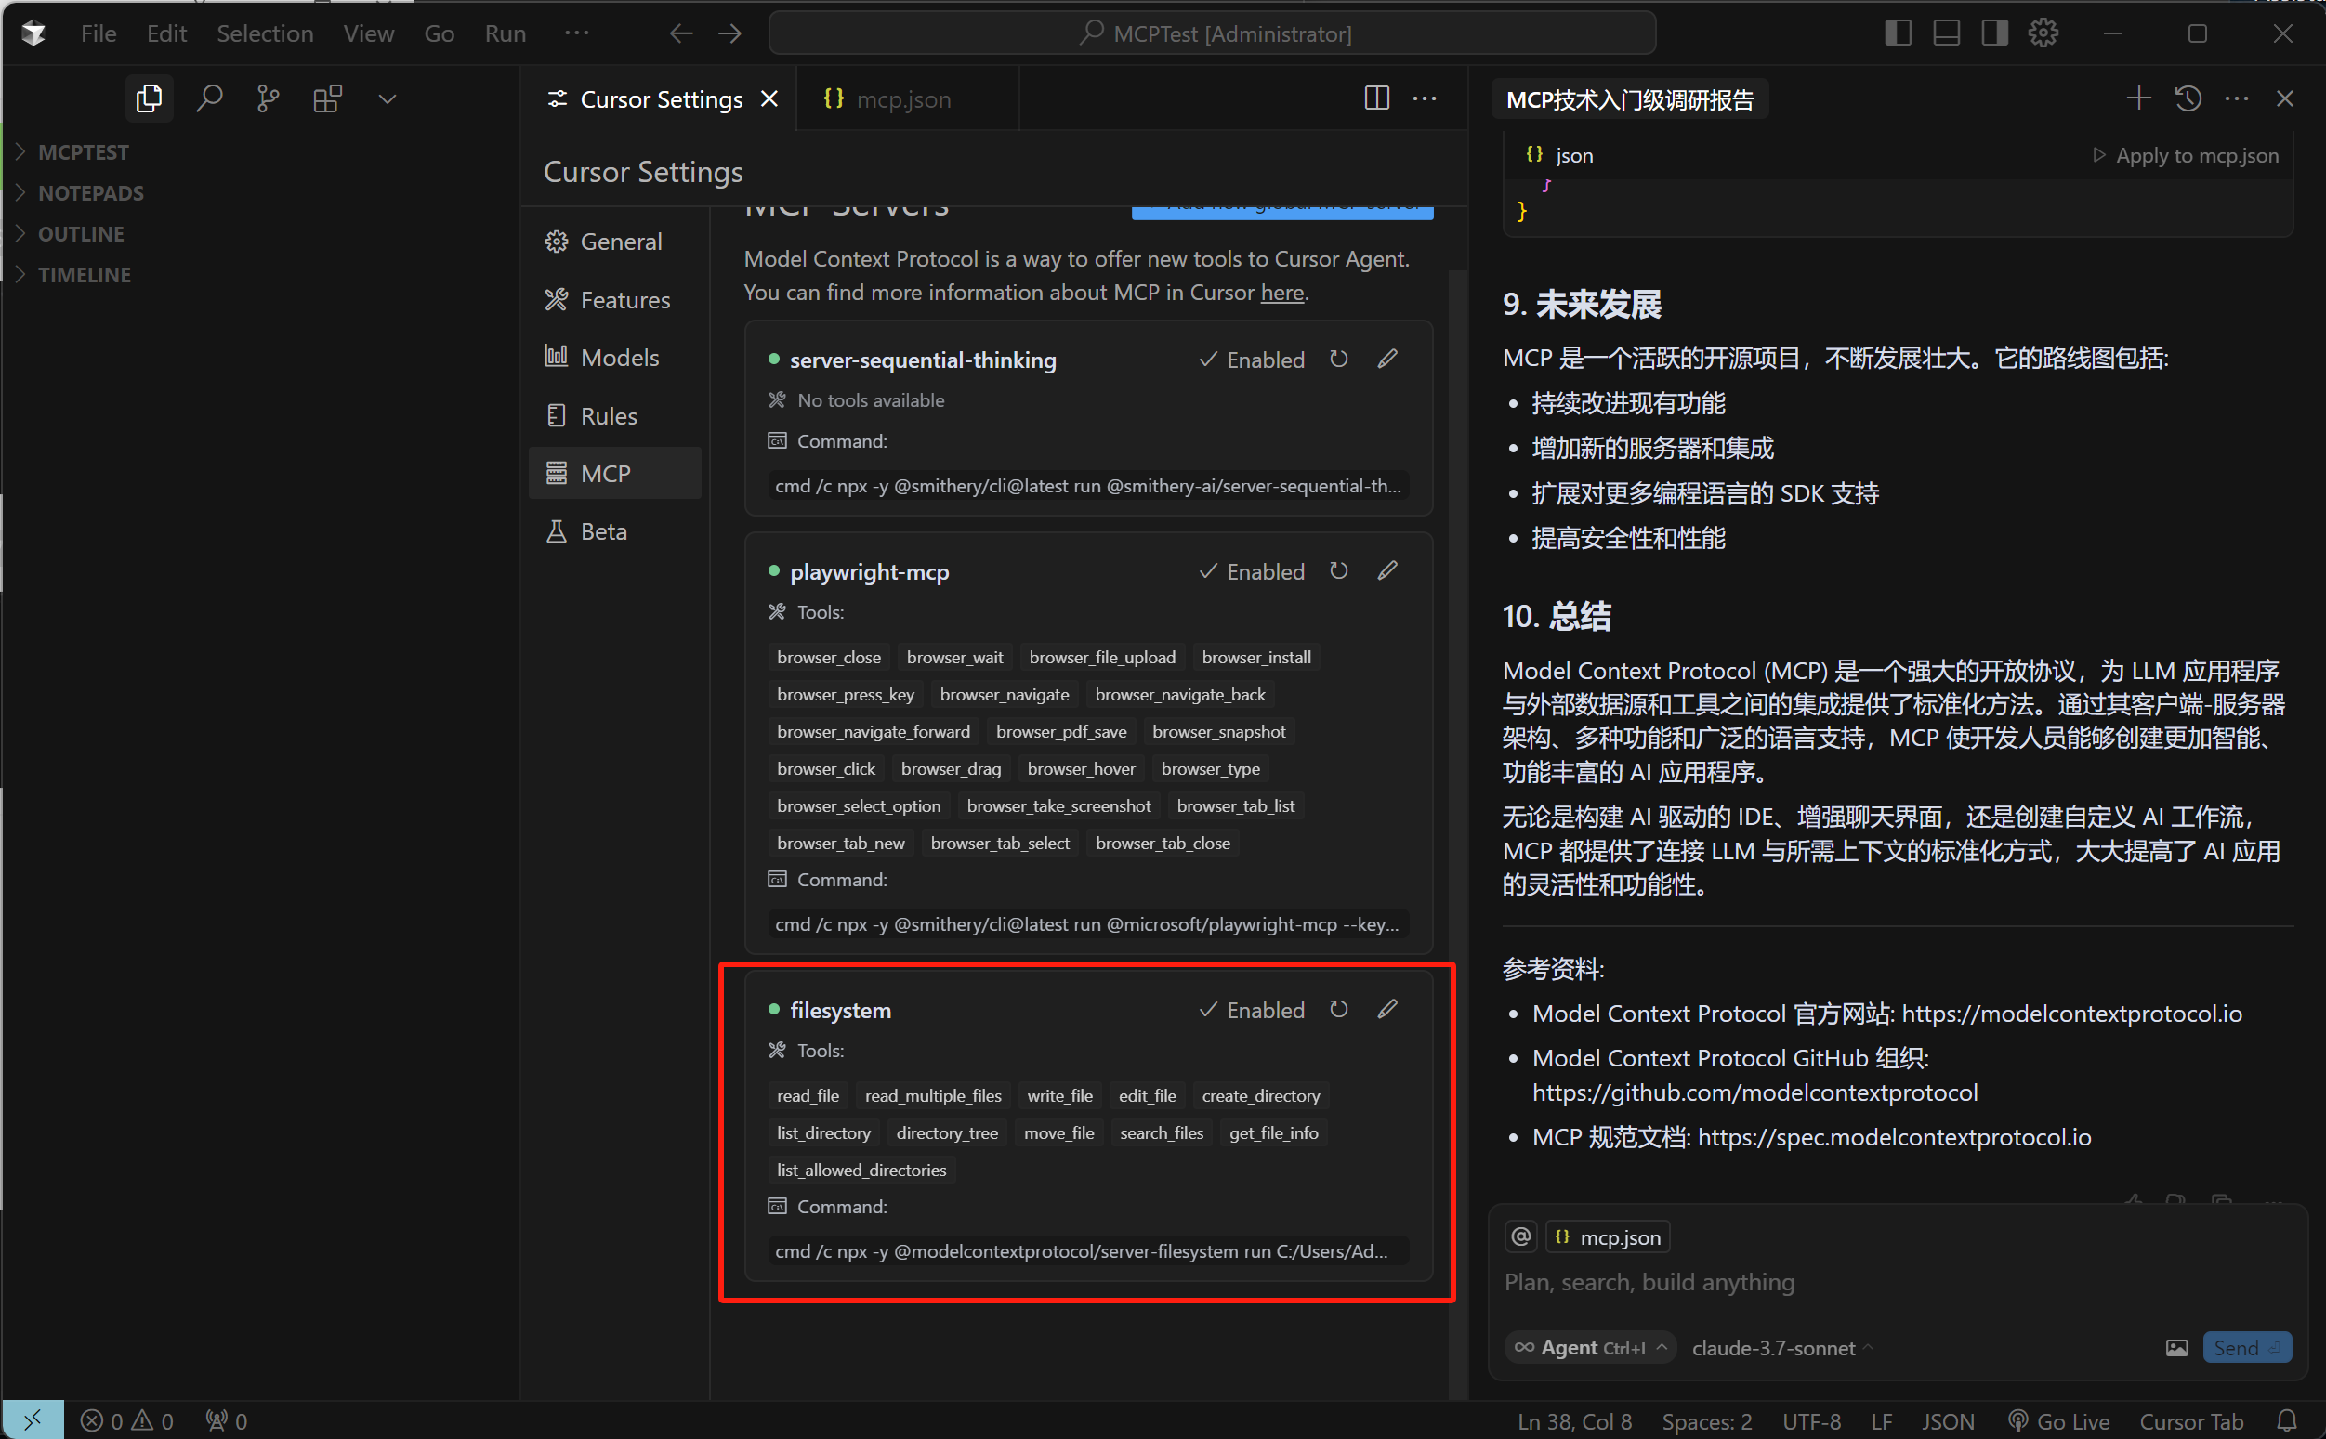Open General settings category
Viewport: 2326px width, 1439px height.
point(616,242)
